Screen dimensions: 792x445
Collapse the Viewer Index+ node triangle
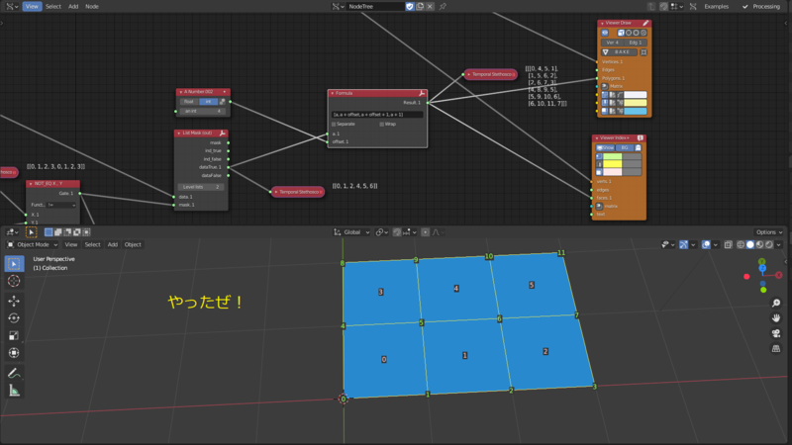point(597,137)
